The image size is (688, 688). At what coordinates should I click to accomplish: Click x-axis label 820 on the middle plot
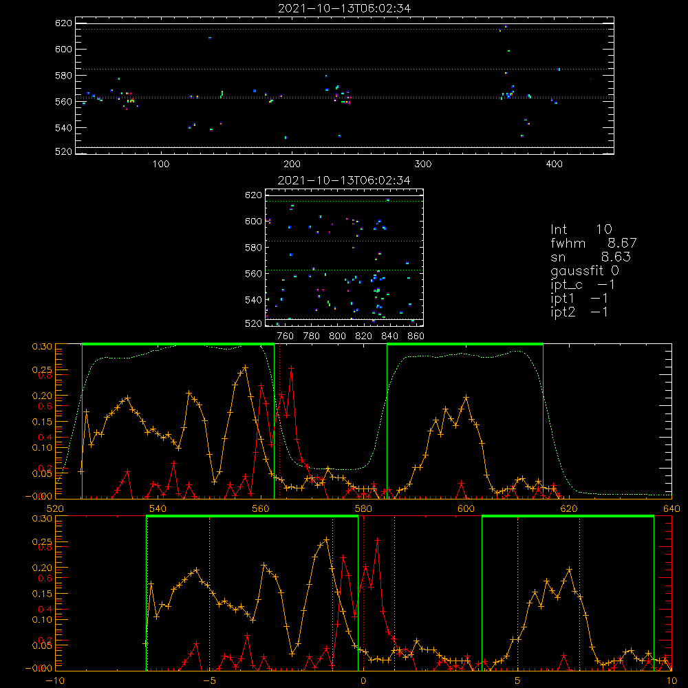tap(364, 336)
